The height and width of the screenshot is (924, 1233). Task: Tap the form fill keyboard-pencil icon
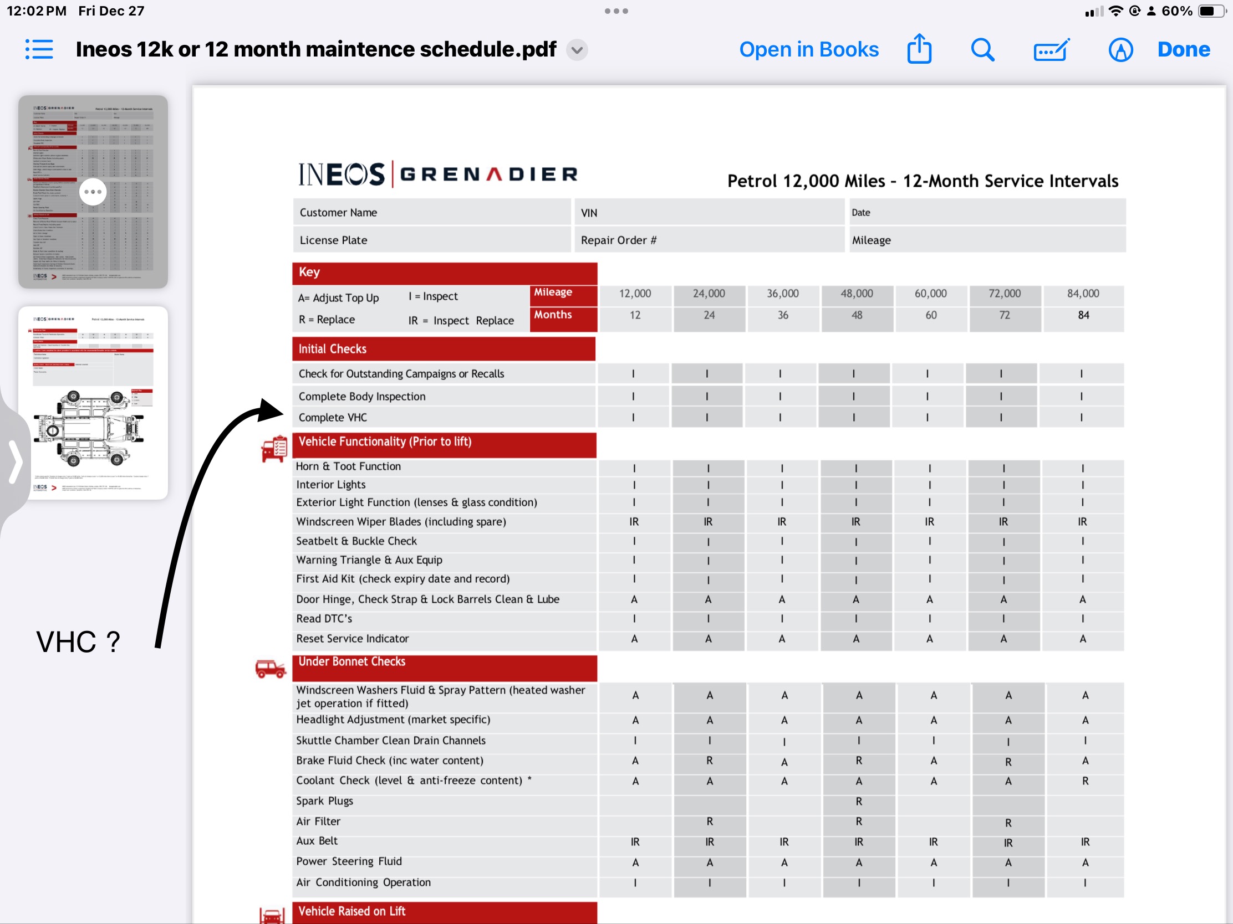click(x=1051, y=49)
